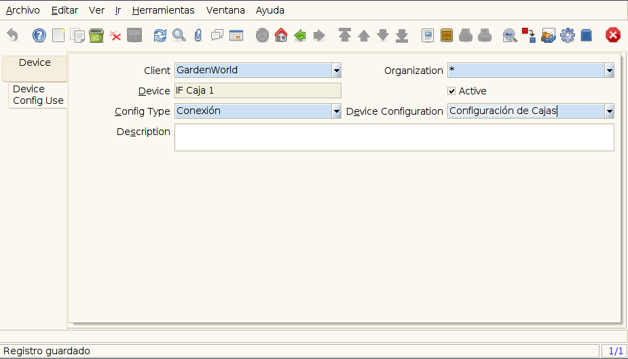Open the Chat speech bubbles icon

coord(217,35)
